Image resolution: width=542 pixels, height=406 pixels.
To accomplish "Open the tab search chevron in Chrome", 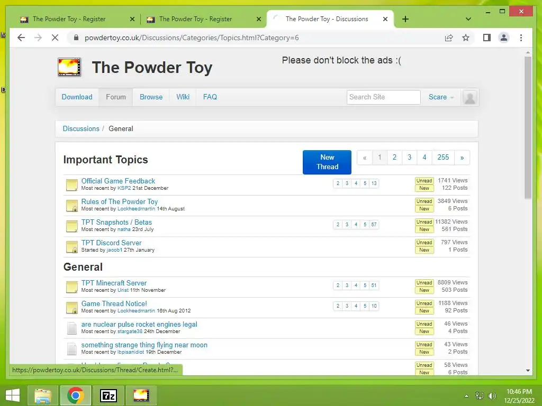I will tap(468, 19).
